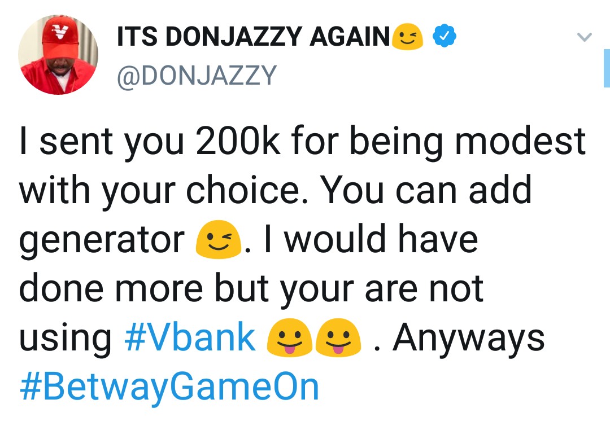610x430 pixels.
Task: Open the DONJAZZY profile picture
Action: [x=58, y=55]
